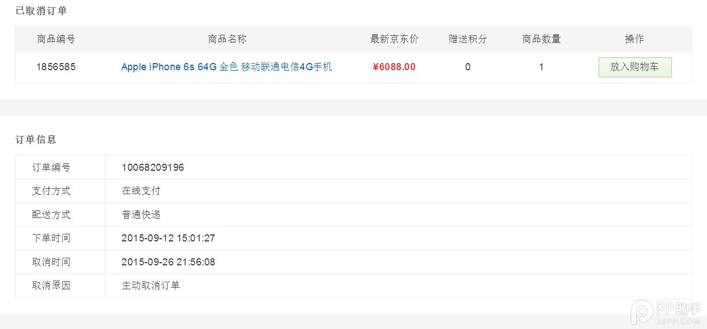Viewport: 707px width, 329px height.
Task: Click the ¥6088.00 price text
Action: point(394,67)
